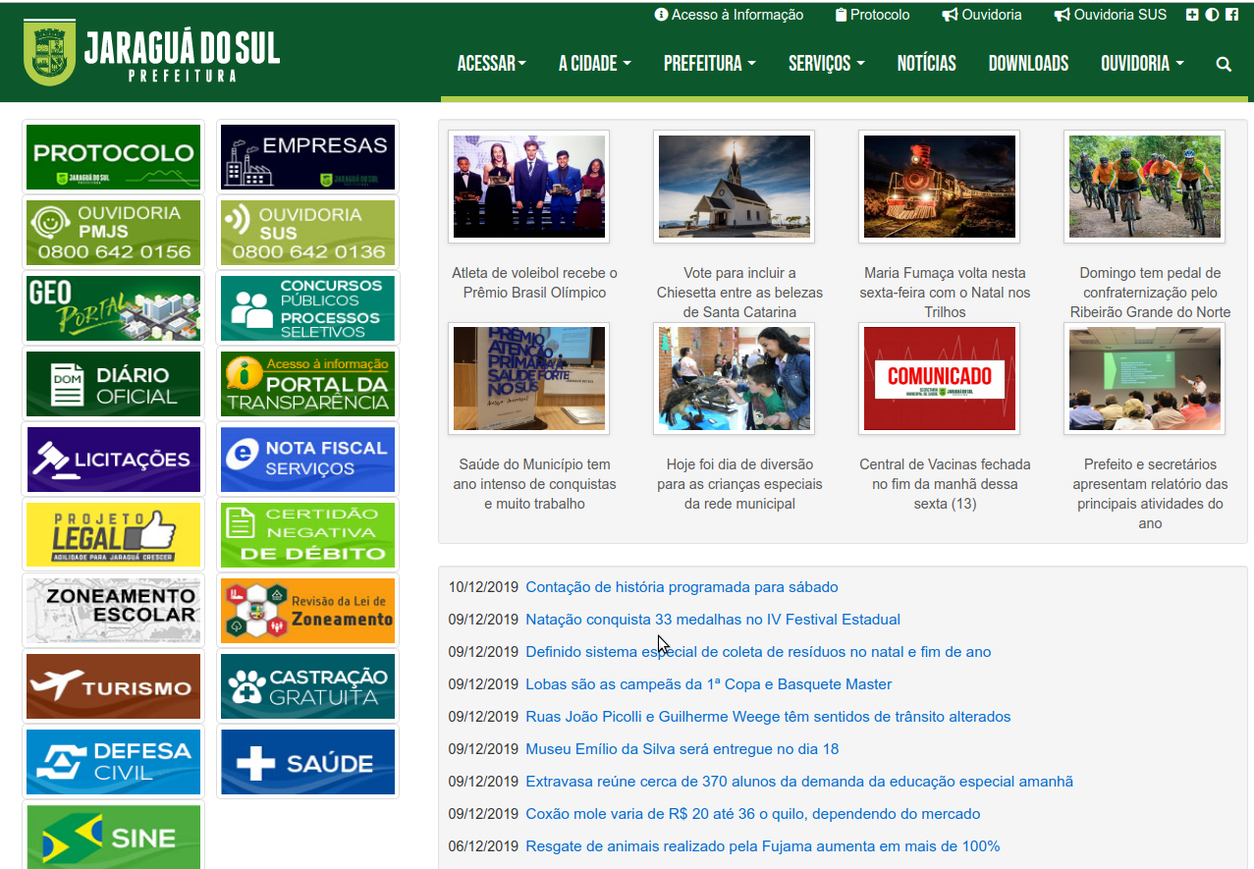Toggle the high-contrast half-circle icon
The height and width of the screenshot is (869, 1254).
[1212, 15]
